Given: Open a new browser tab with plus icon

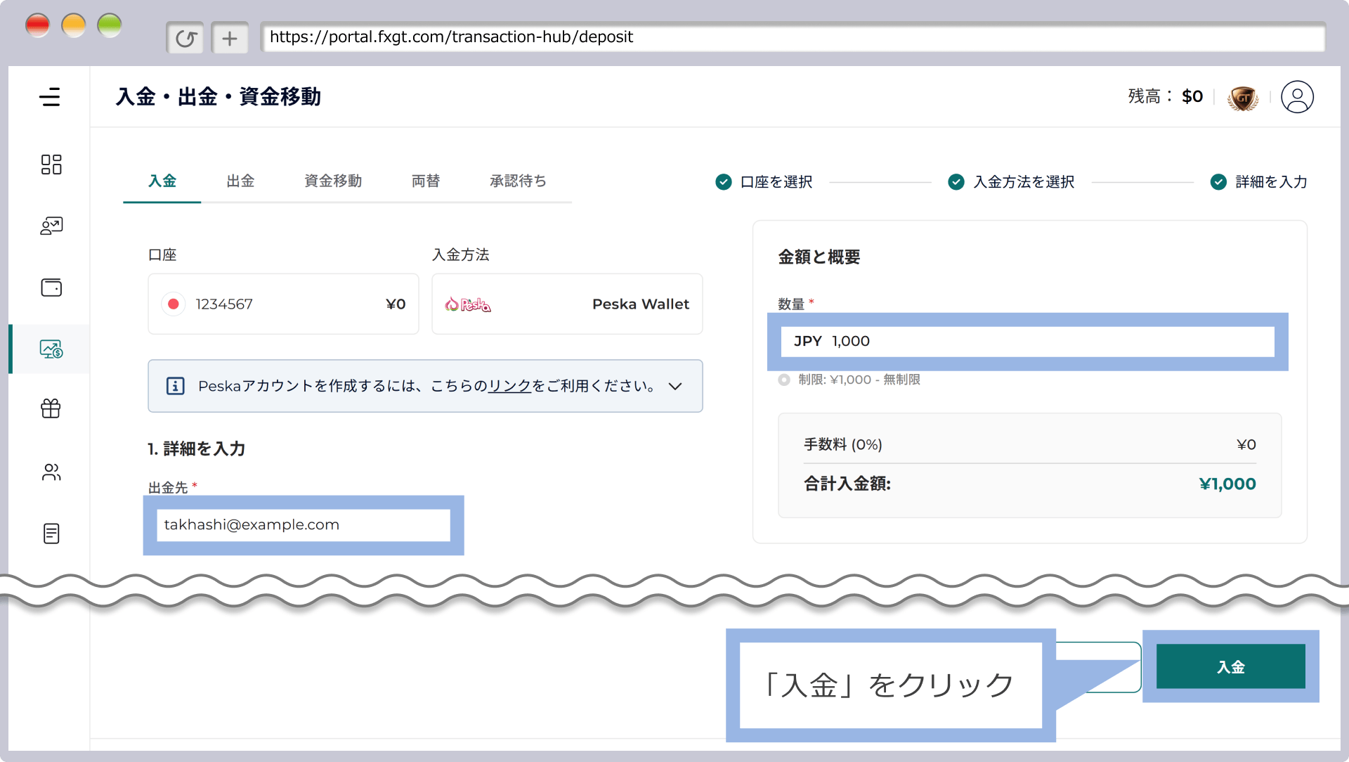Looking at the screenshot, I should click(230, 38).
